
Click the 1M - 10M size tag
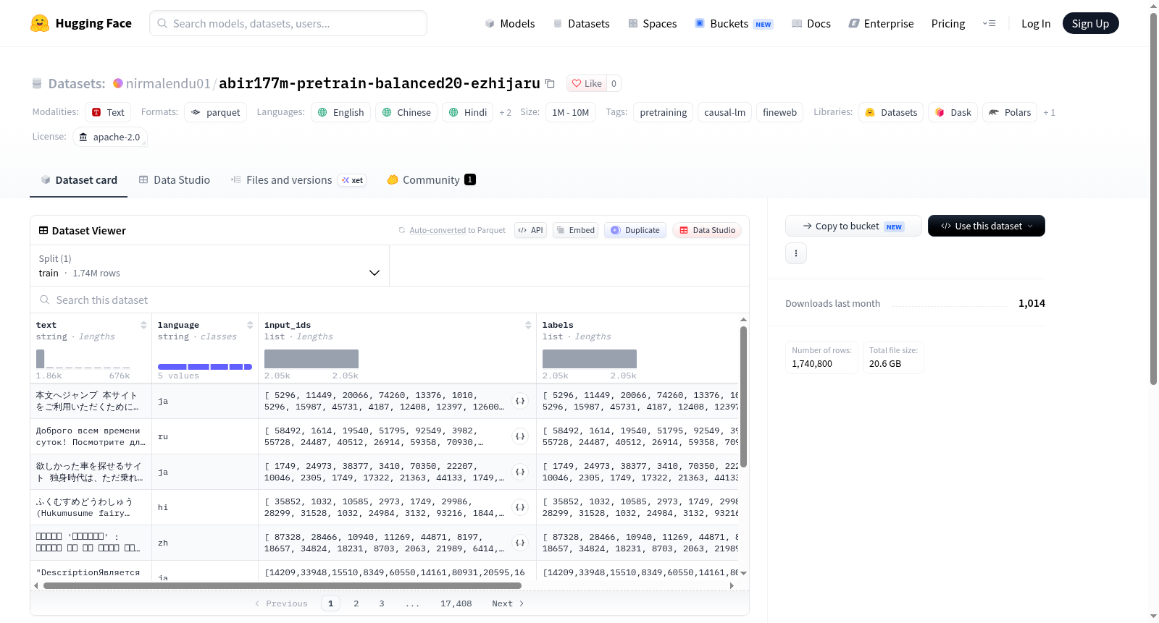pyautogui.click(x=571, y=112)
